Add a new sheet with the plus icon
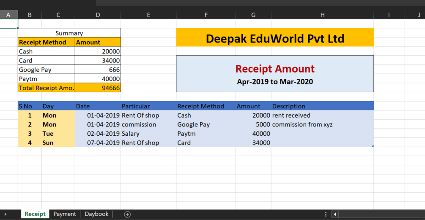The height and width of the screenshot is (220, 425). click(127, 215)
